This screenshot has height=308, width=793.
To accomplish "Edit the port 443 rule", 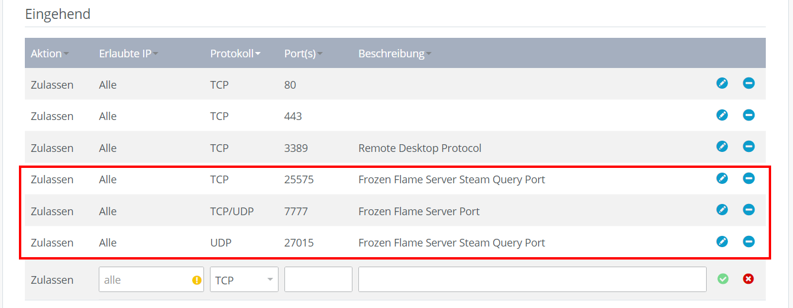I will (x=722, y=115).
